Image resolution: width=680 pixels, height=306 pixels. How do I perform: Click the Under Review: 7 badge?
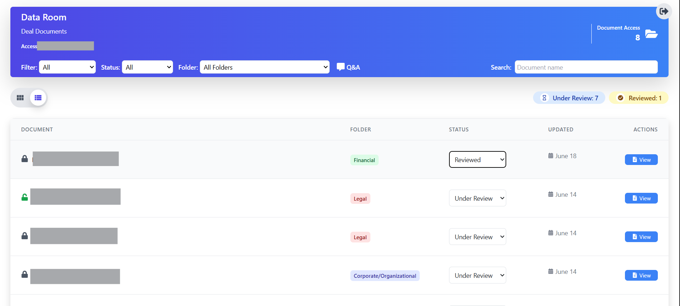[569, 98]
